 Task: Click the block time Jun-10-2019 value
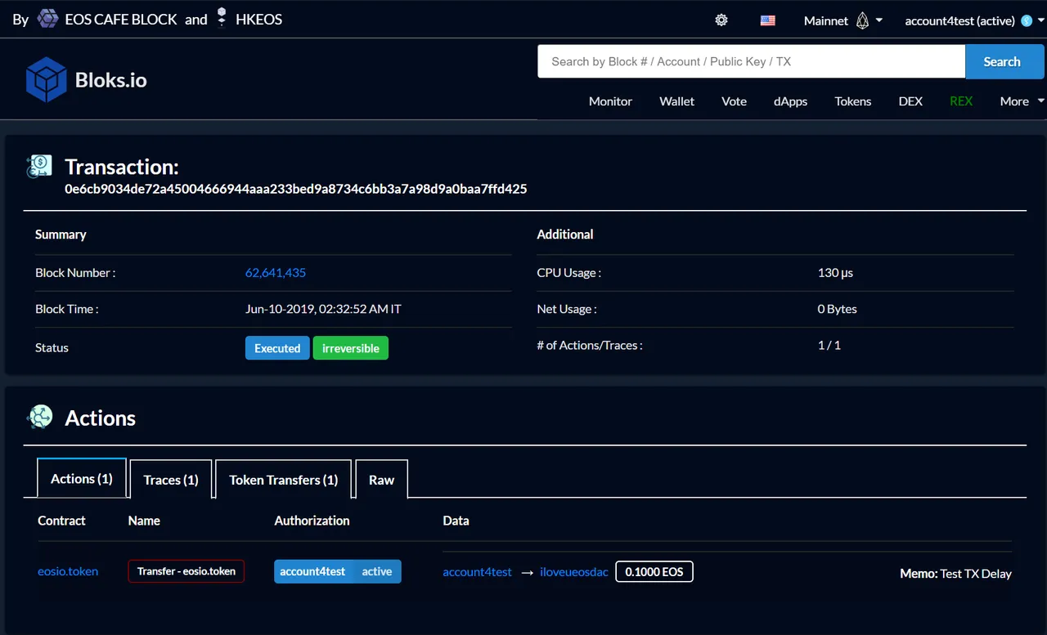click(323, 309)
